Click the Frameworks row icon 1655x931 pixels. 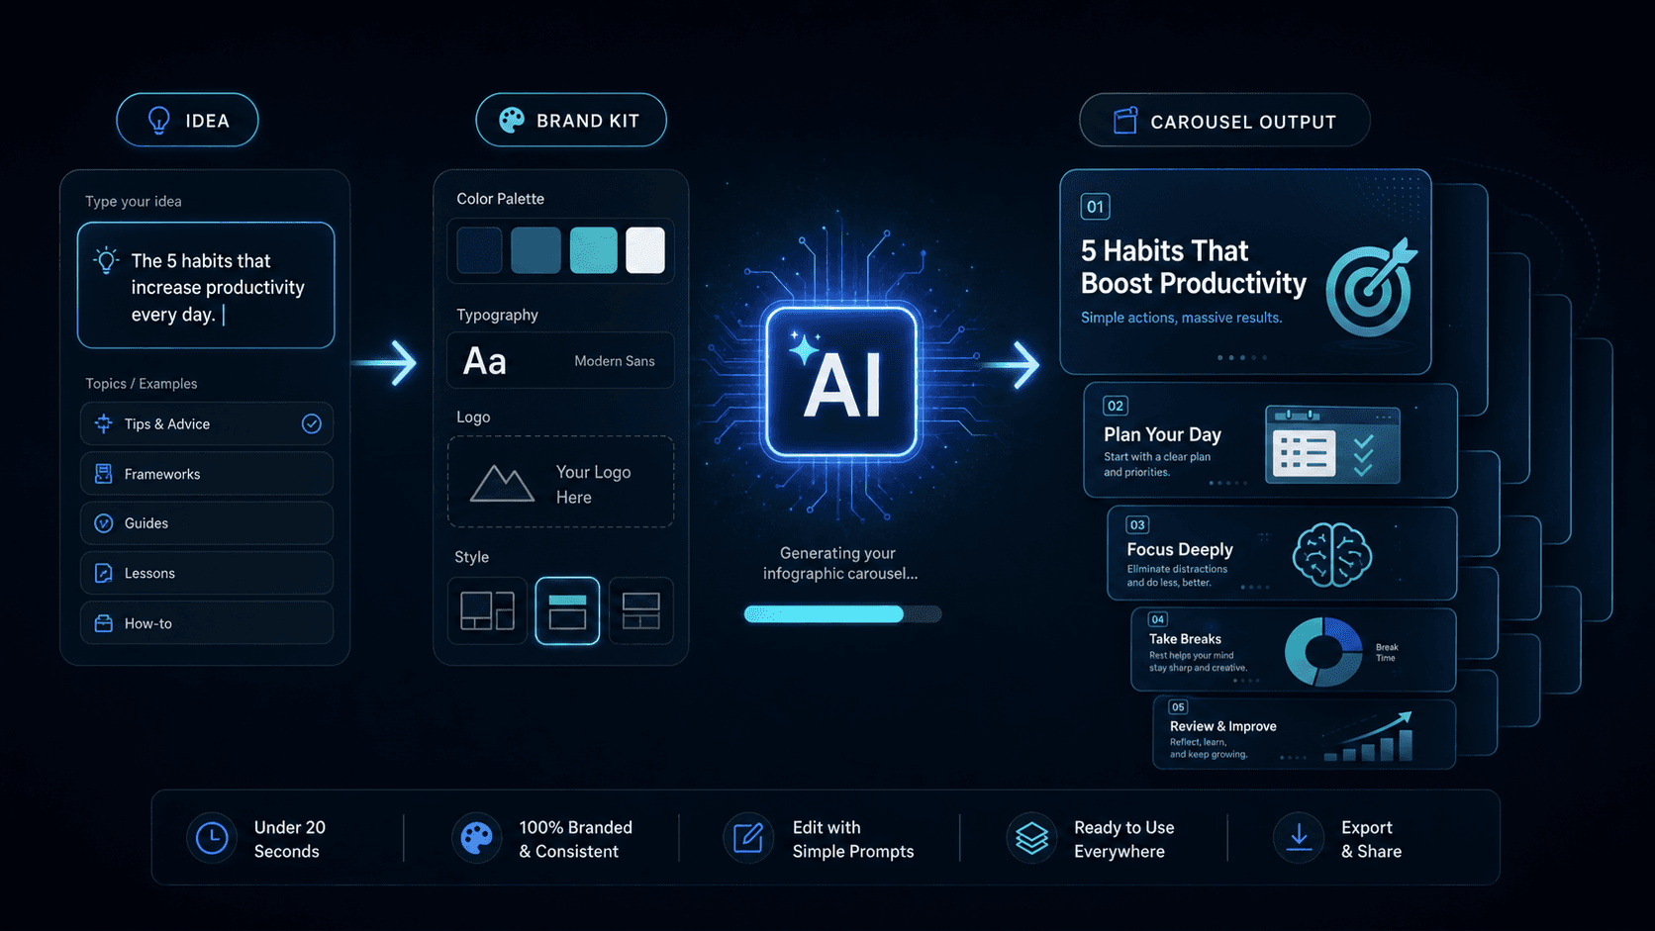click(103, 474)
